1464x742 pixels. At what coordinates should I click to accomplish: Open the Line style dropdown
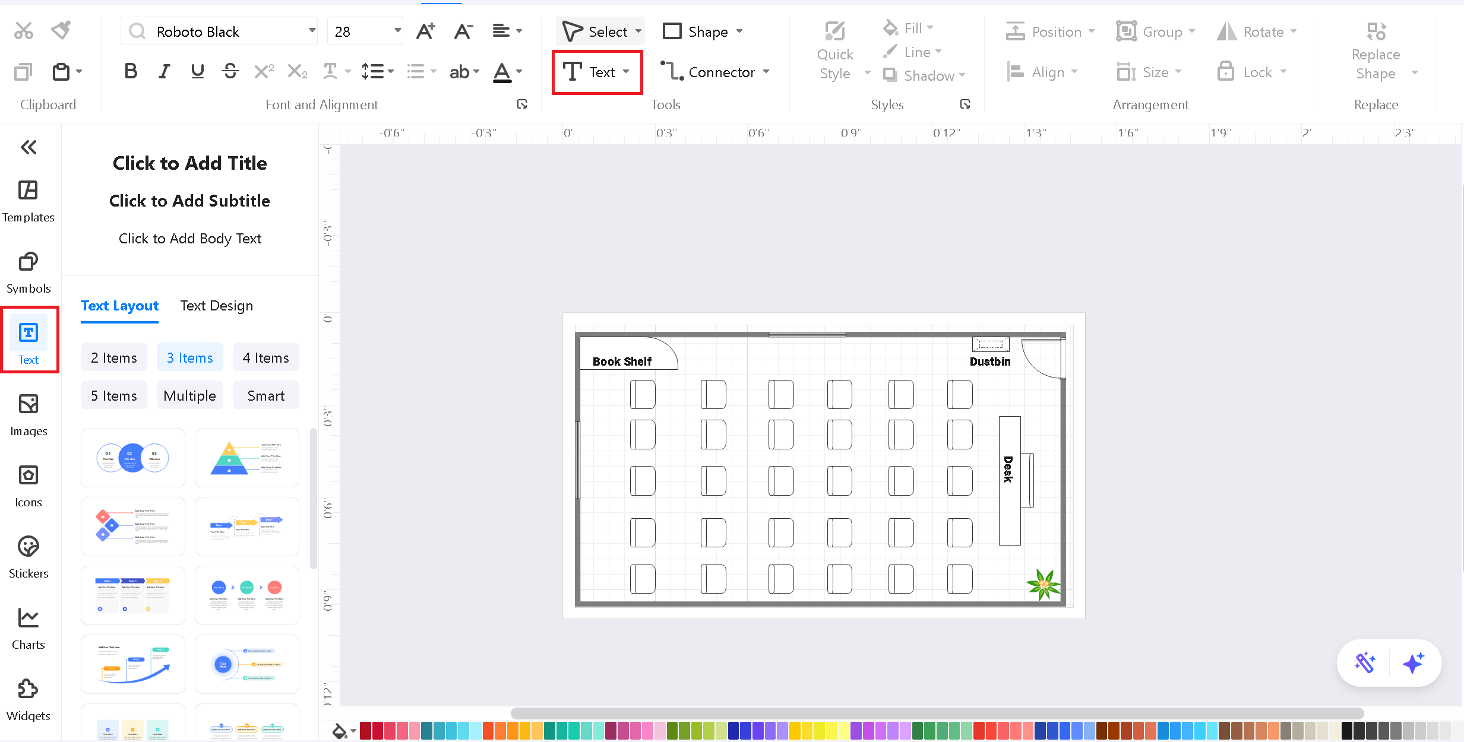tap(912, 52)
